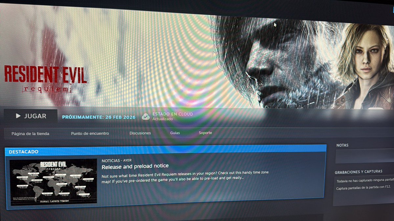This screenshot has width=394, height=221.
Task: Open the Página de la tienda tab
Action: point(30,133)
